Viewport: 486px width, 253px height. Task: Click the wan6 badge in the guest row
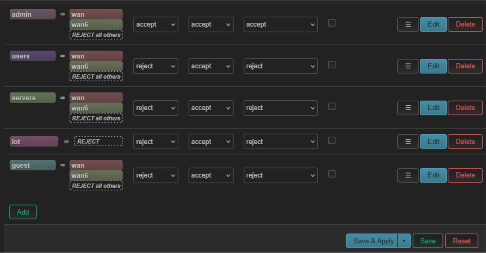tap(96, 176)
